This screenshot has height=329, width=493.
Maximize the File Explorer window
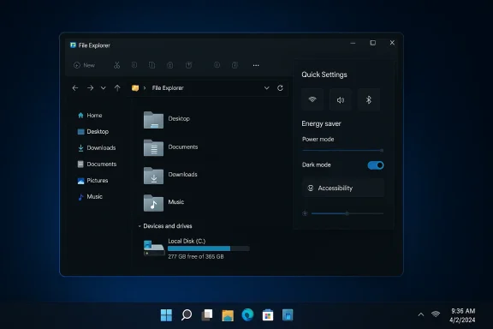tap(373, 43)
